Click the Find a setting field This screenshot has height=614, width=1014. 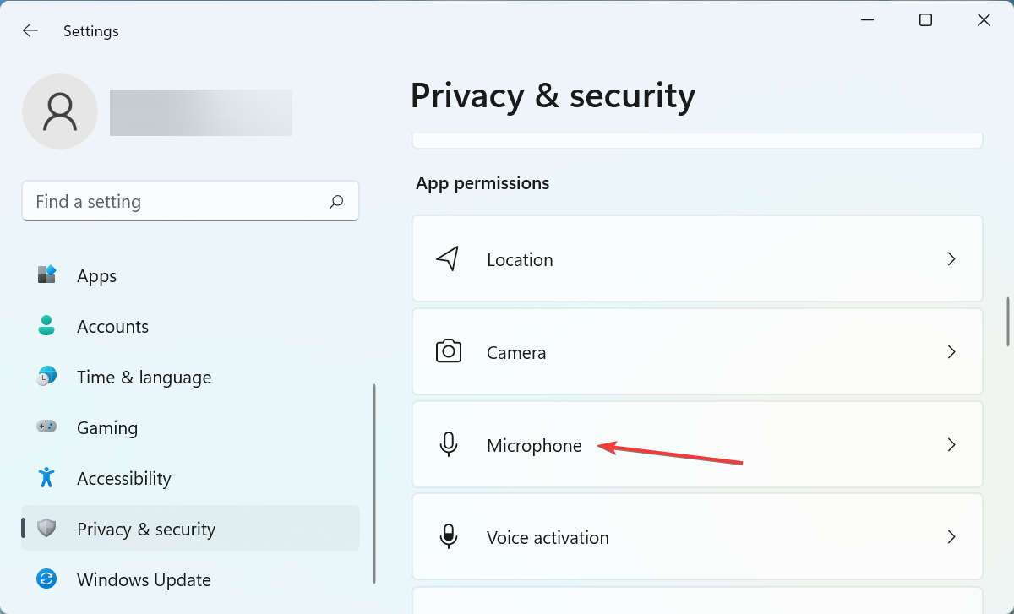tap(169, 201)
